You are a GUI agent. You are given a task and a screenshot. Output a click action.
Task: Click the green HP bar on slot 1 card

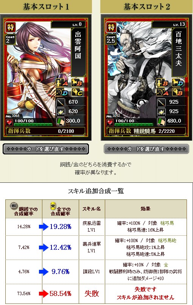pos(33,124)
